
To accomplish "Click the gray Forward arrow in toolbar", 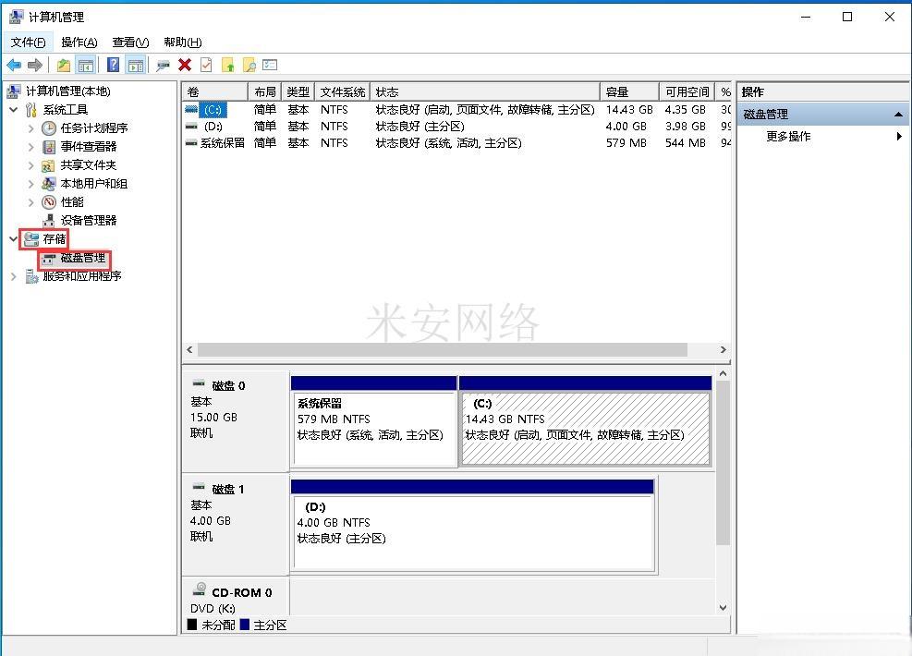I will click(x=35, y=65).
